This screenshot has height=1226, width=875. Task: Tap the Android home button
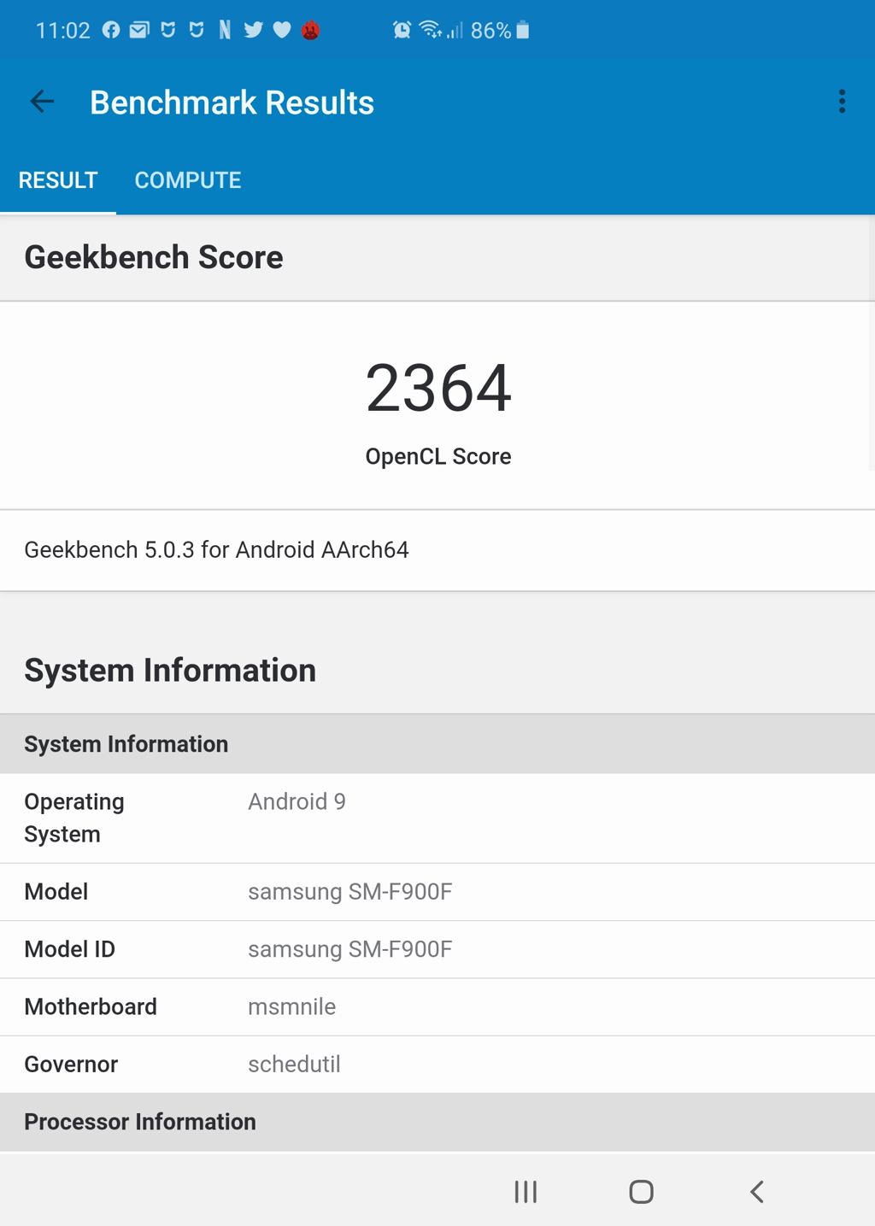click(641, 1192)
